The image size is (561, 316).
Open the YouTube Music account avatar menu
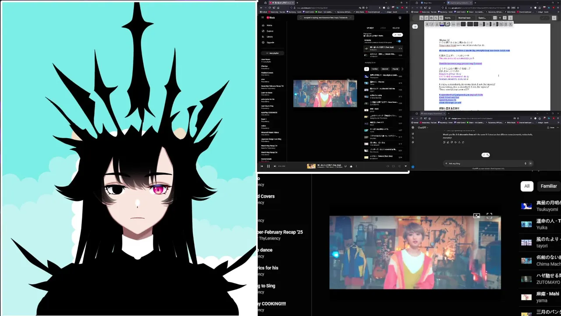(400, 18)
